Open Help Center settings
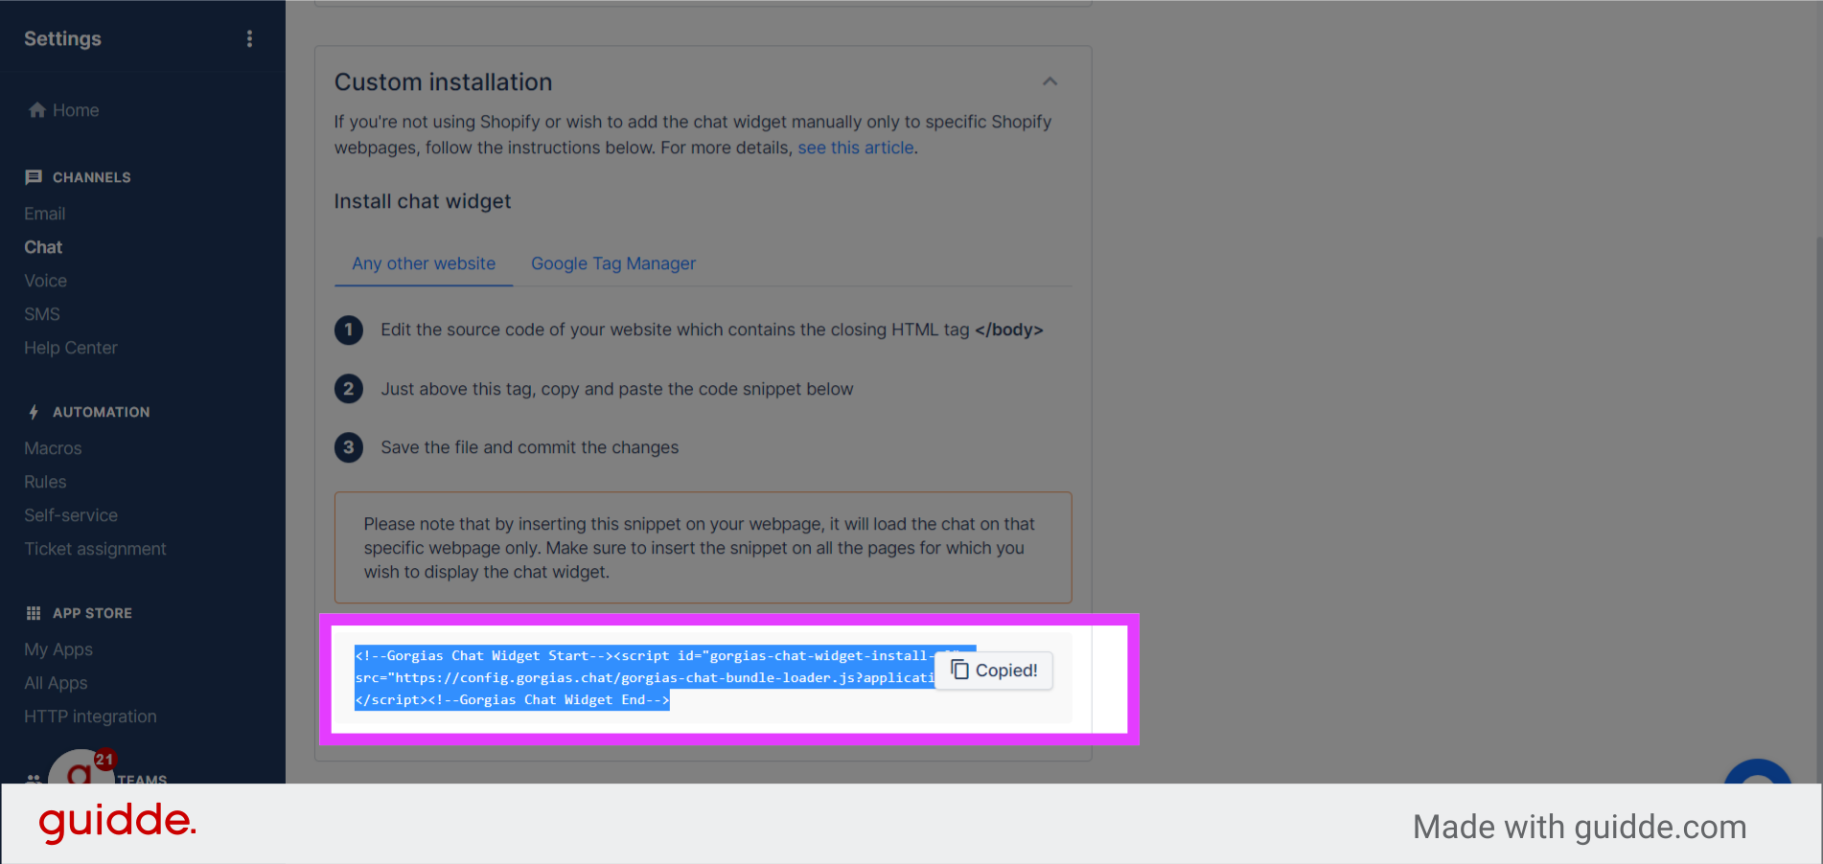Viewport: 1823px width, 864px height. (71, 348)
